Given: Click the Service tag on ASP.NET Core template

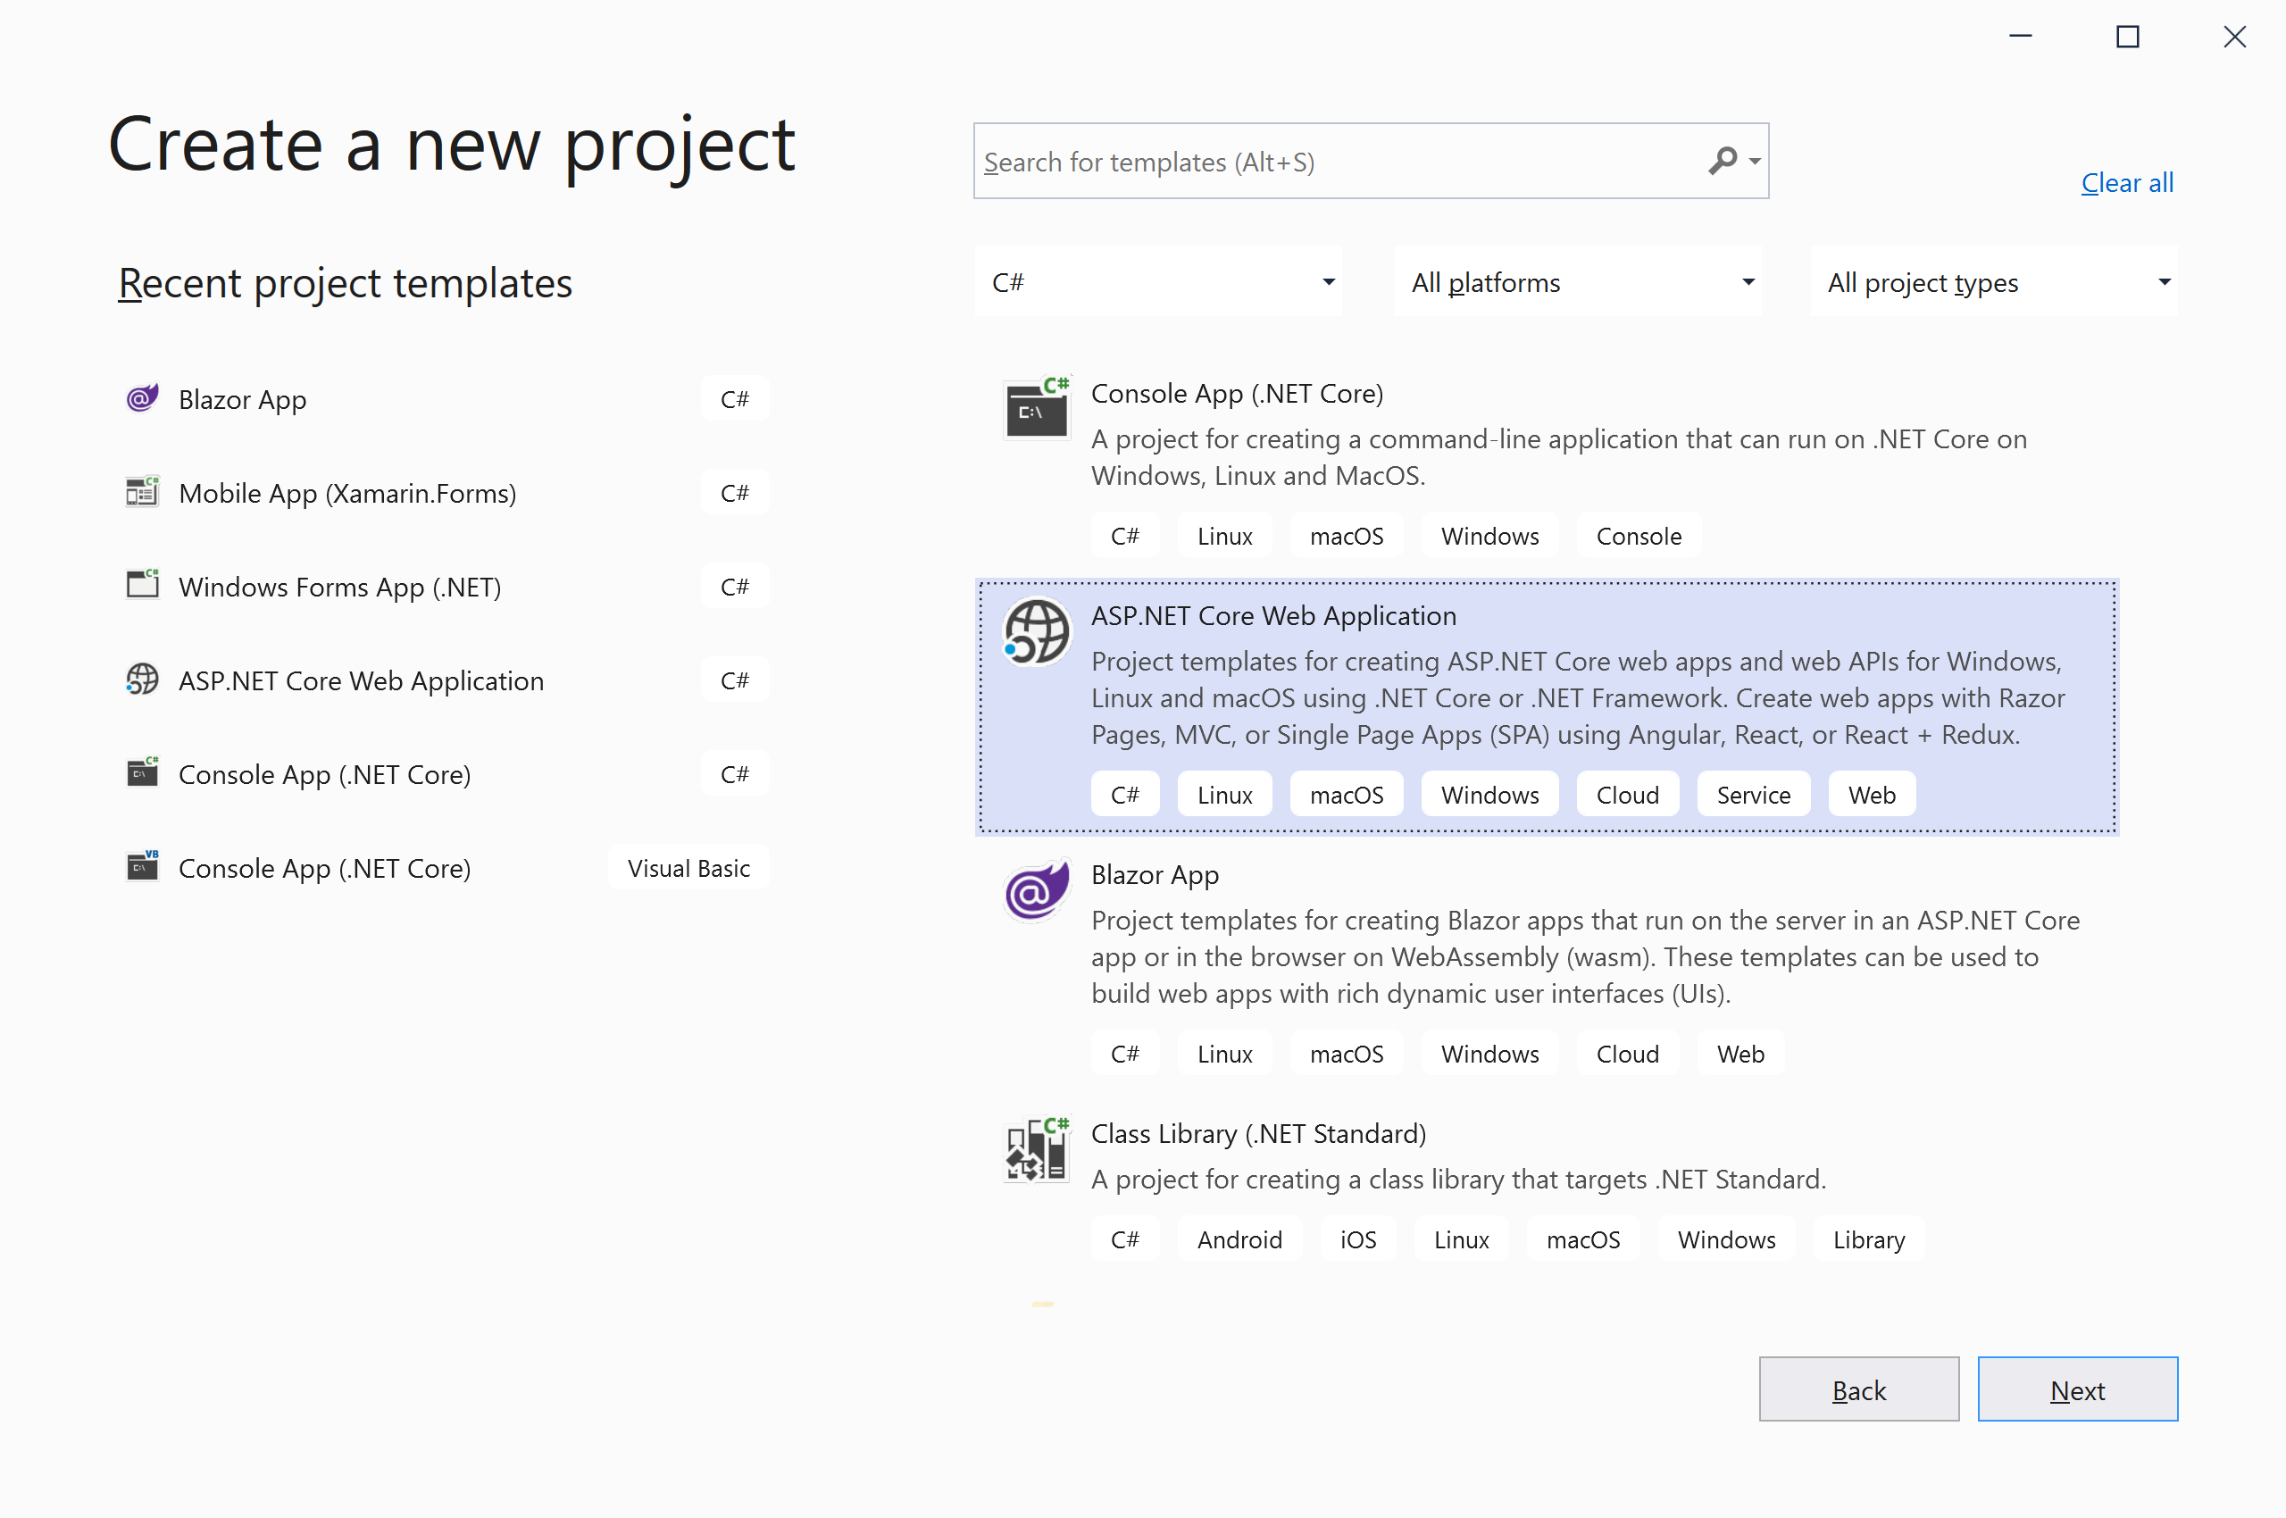Looking at the screenshot, I should [x=1753, y=795].
